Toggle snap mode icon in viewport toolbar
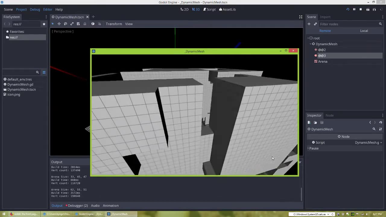The height and width of the screenshot is (217, 386). click(100, 24)
